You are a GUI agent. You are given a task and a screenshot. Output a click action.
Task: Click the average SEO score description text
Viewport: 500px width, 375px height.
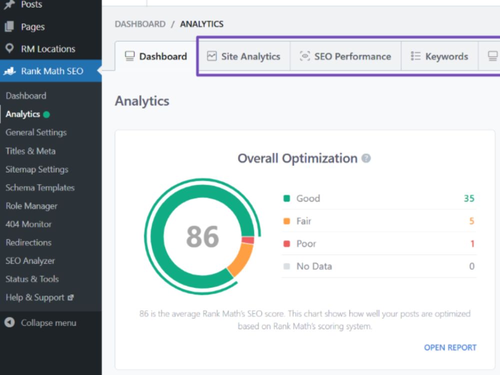pos(305,320)
